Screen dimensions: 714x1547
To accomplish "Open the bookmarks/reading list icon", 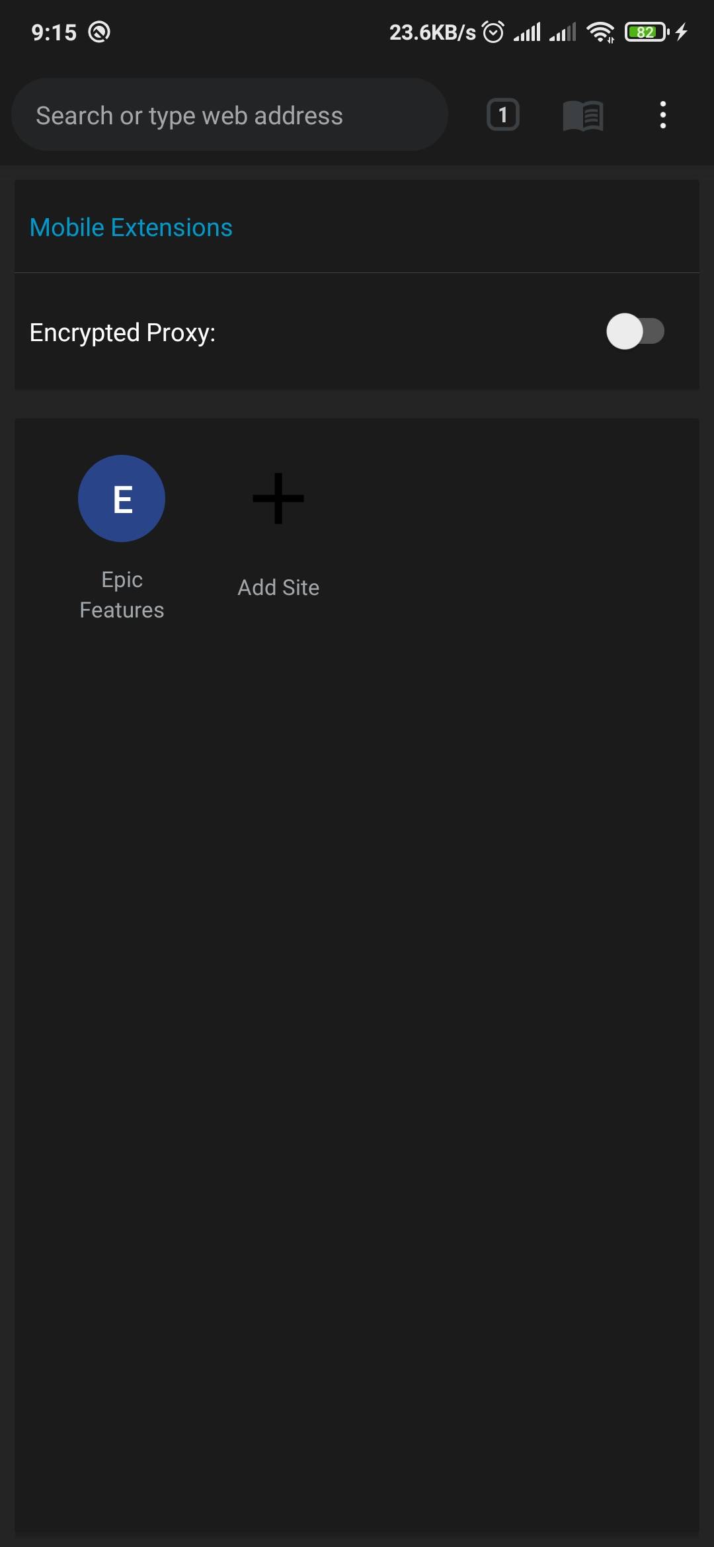I will pos(584,114).
